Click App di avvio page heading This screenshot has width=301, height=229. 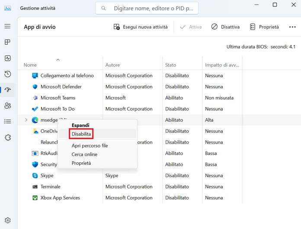(x=39, y=27)
